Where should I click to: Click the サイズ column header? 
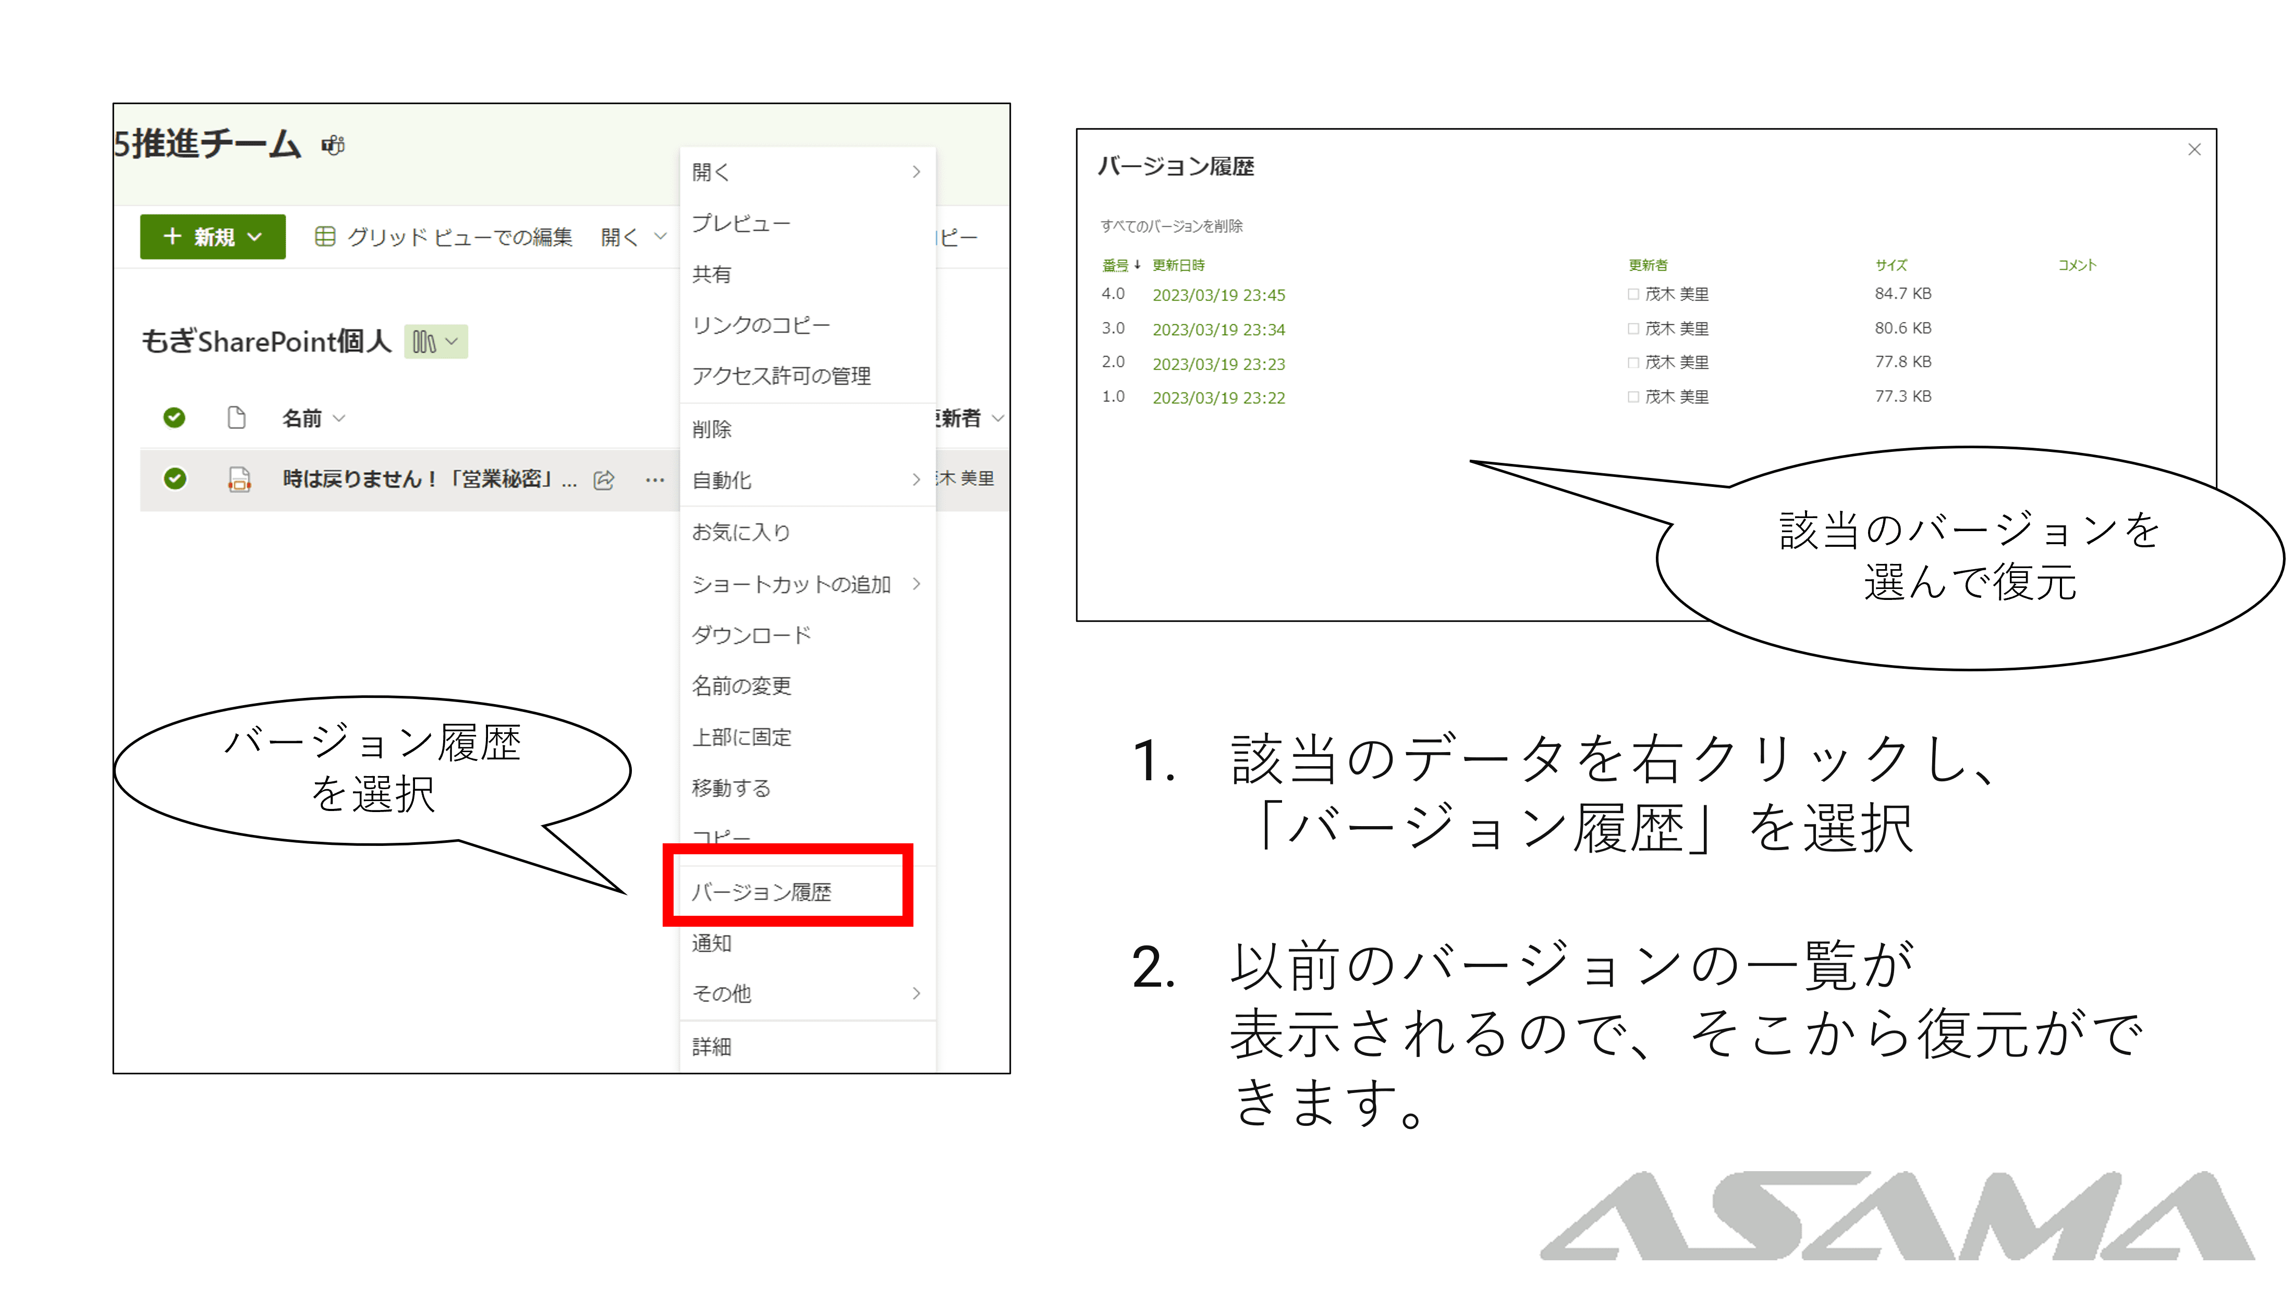[1890, 265]
